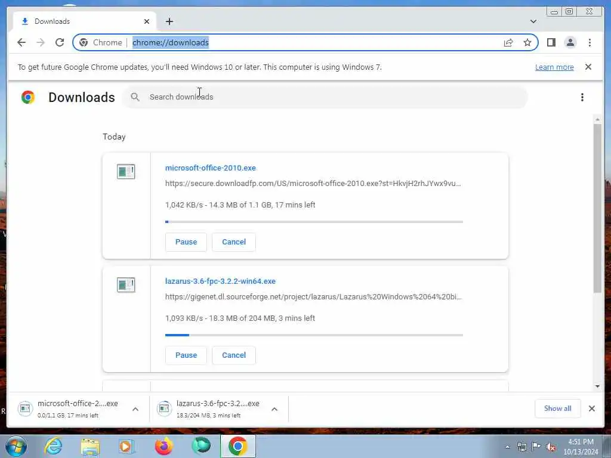
Task: Select the Downloads tab
Action: click(85, 21)
